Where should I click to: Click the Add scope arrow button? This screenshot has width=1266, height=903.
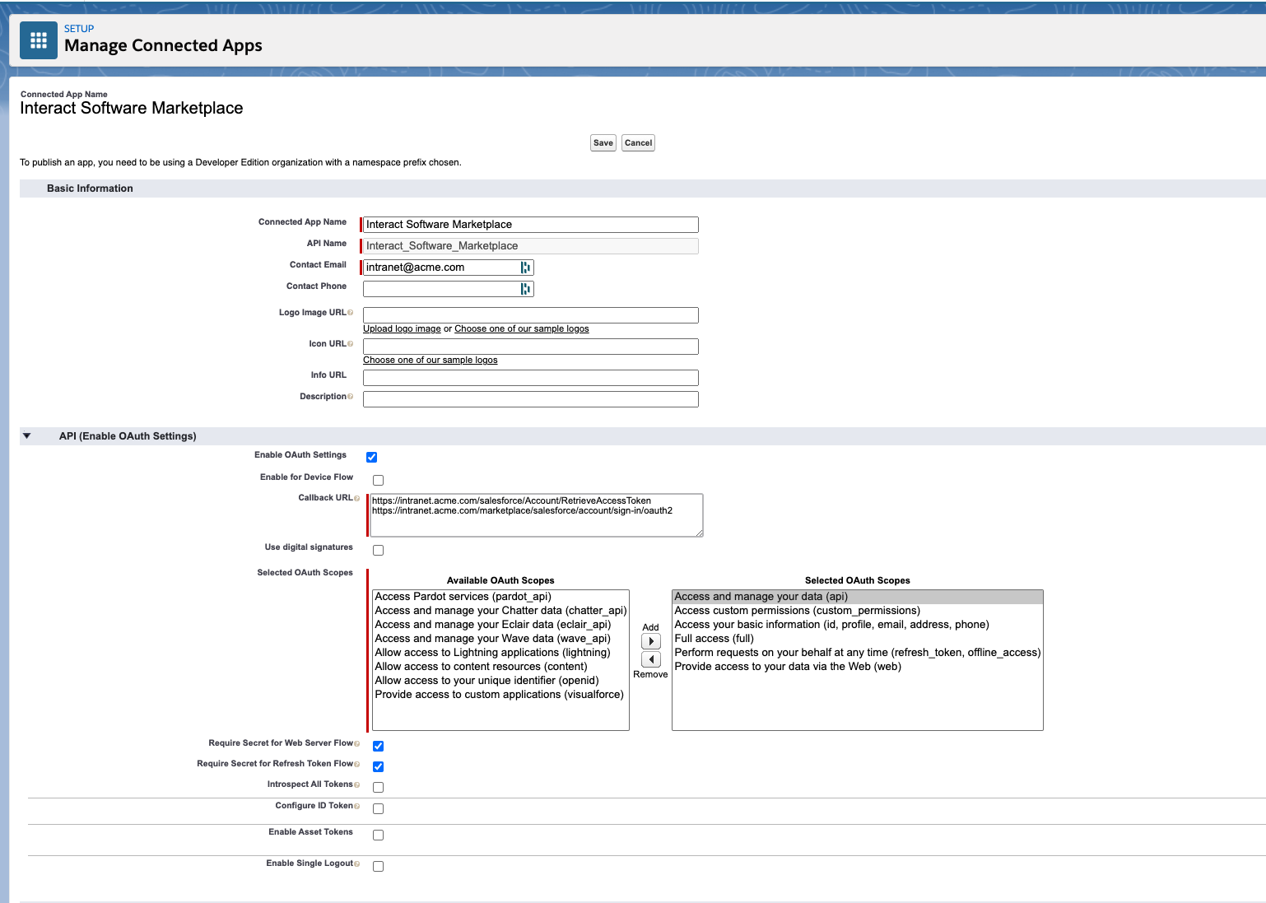[651, 641]
